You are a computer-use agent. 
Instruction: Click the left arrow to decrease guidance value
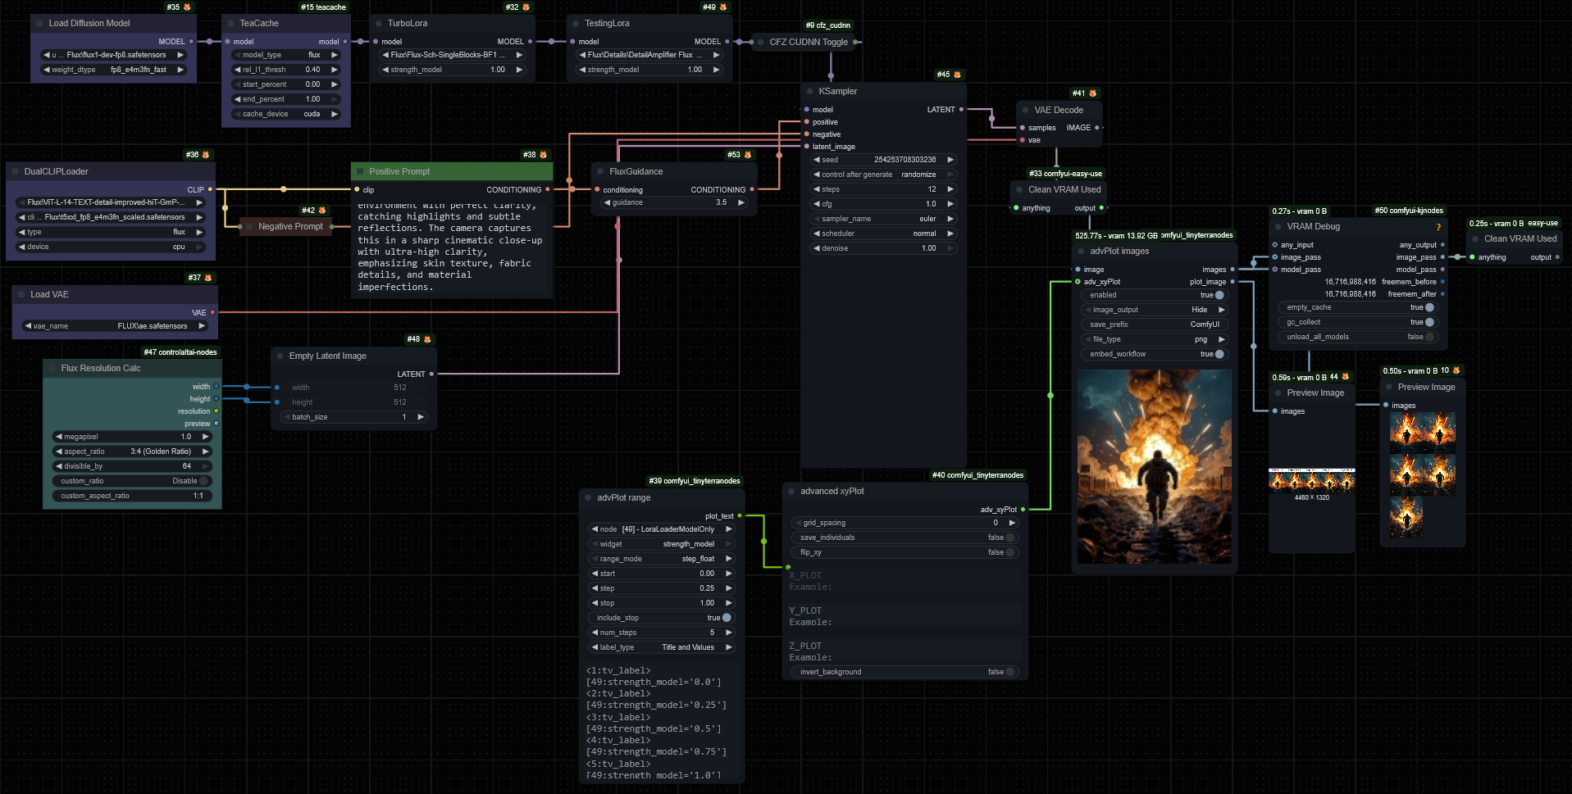(x=607, y=202)
